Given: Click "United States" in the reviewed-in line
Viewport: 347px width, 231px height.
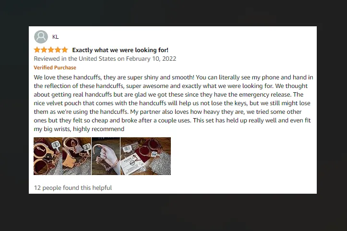Looking at the screenshot, I should [x=97, y=59].
